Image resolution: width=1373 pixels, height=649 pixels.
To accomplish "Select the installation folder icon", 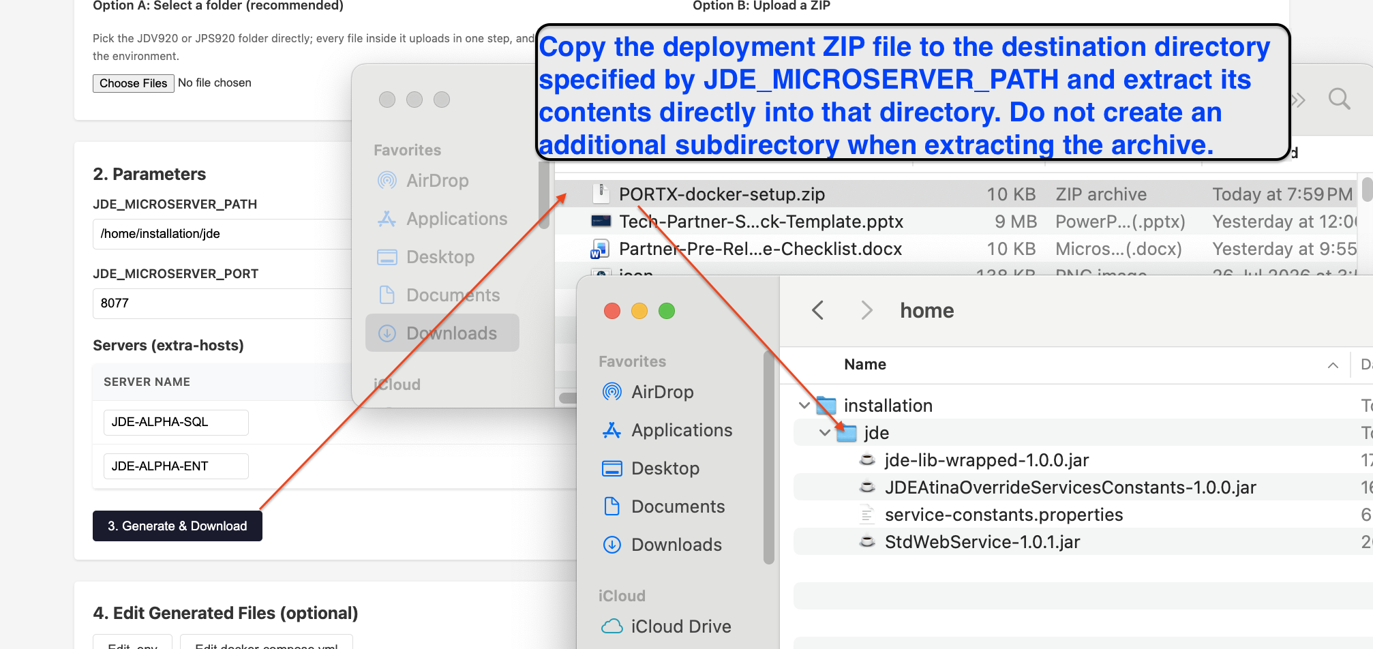I will [x=826, y=406].
